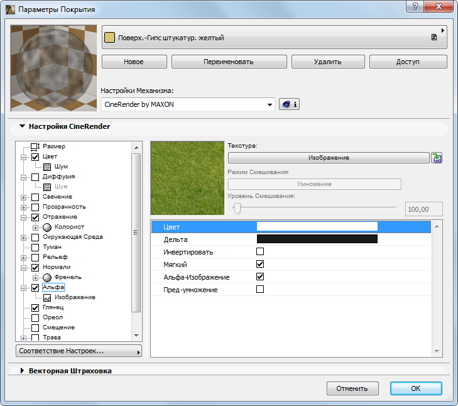
Task: Select the highlighted Цвет parameter row label
Action: pos(172,227)
